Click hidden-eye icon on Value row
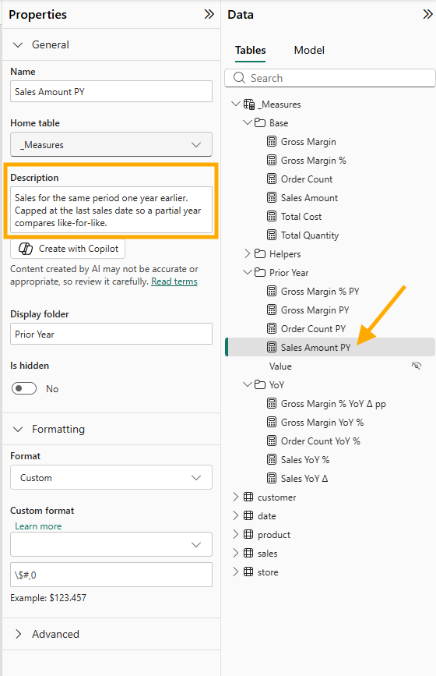 click(417, 366)
